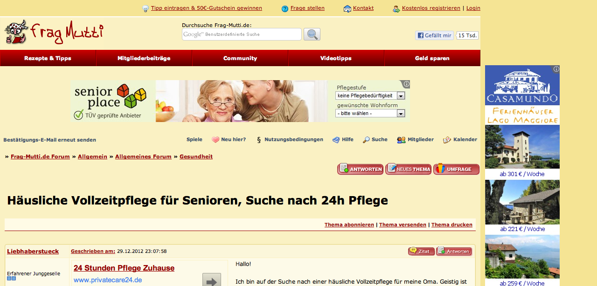Click the Thema abonnieren link
This screenshot has height=286, width=597.
349,225
